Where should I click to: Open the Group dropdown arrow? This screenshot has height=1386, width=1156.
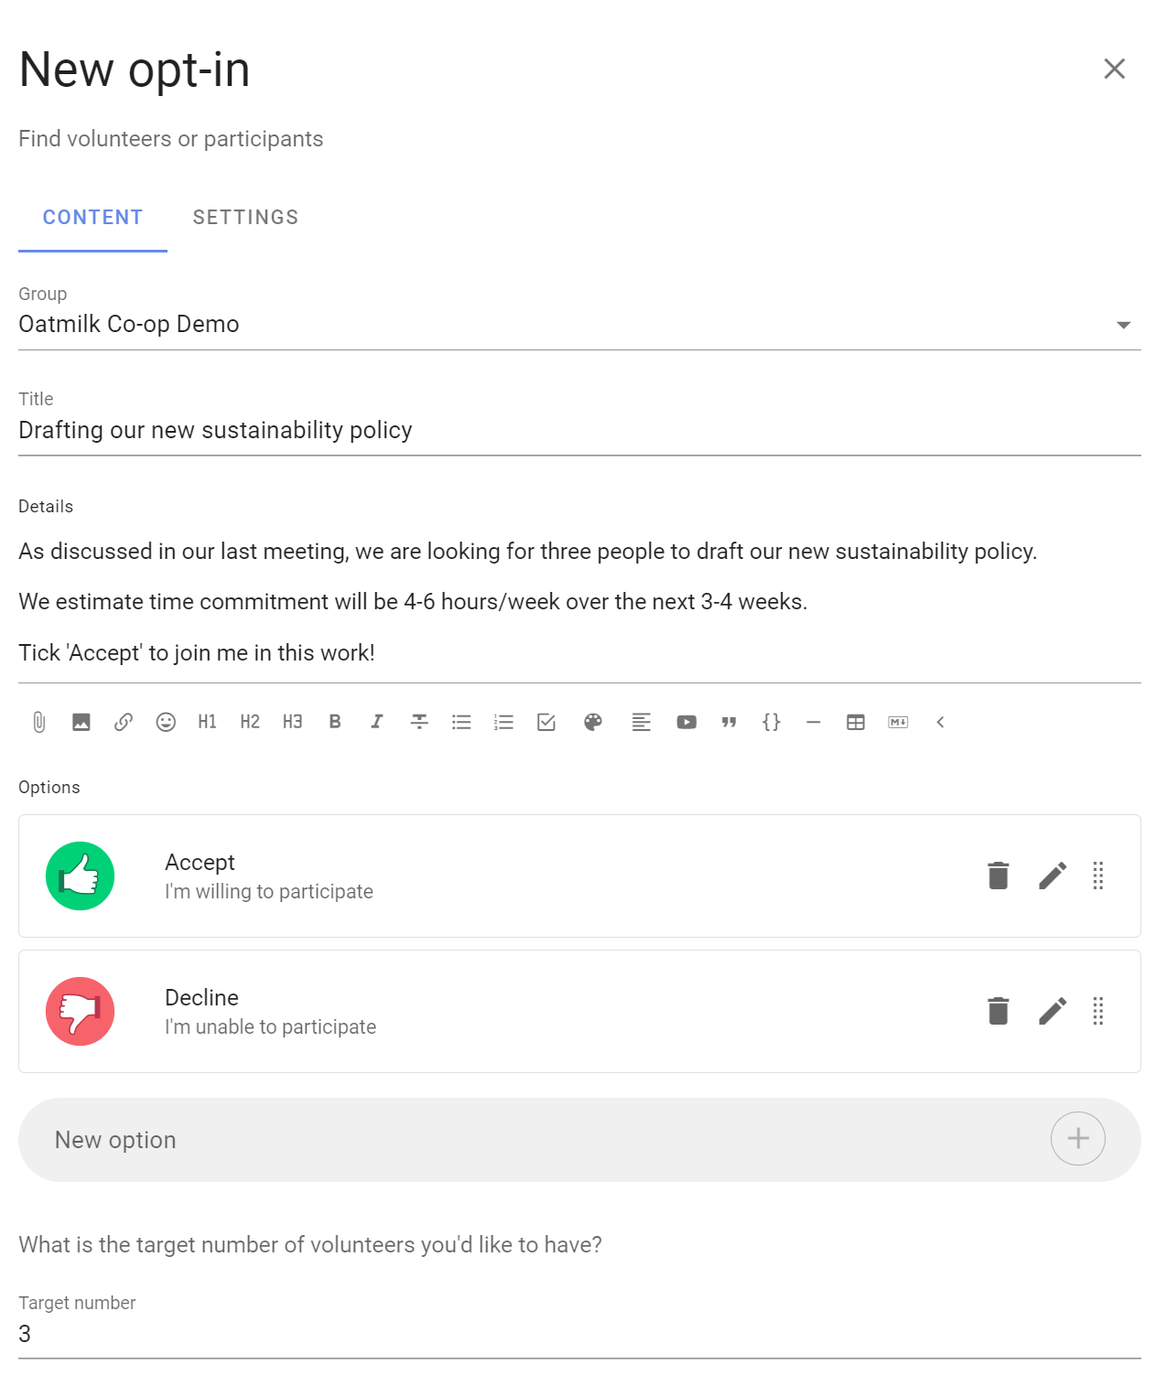click(1124, 325)
